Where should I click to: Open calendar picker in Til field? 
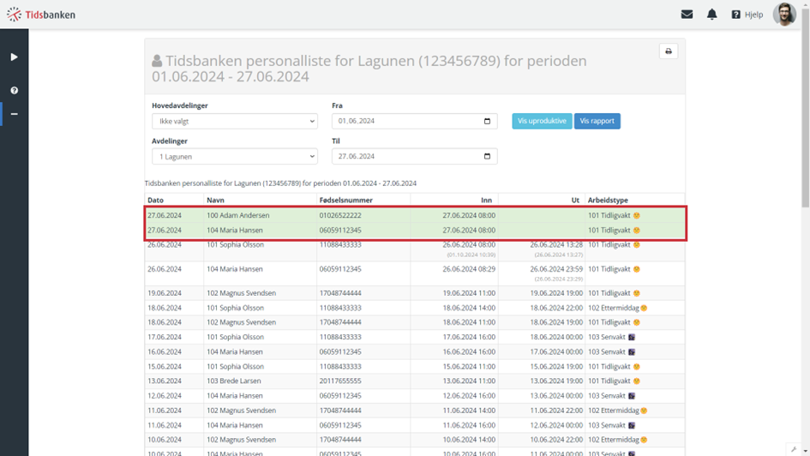tap(487, 157)
